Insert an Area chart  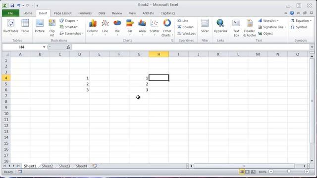tap(142, 28)
